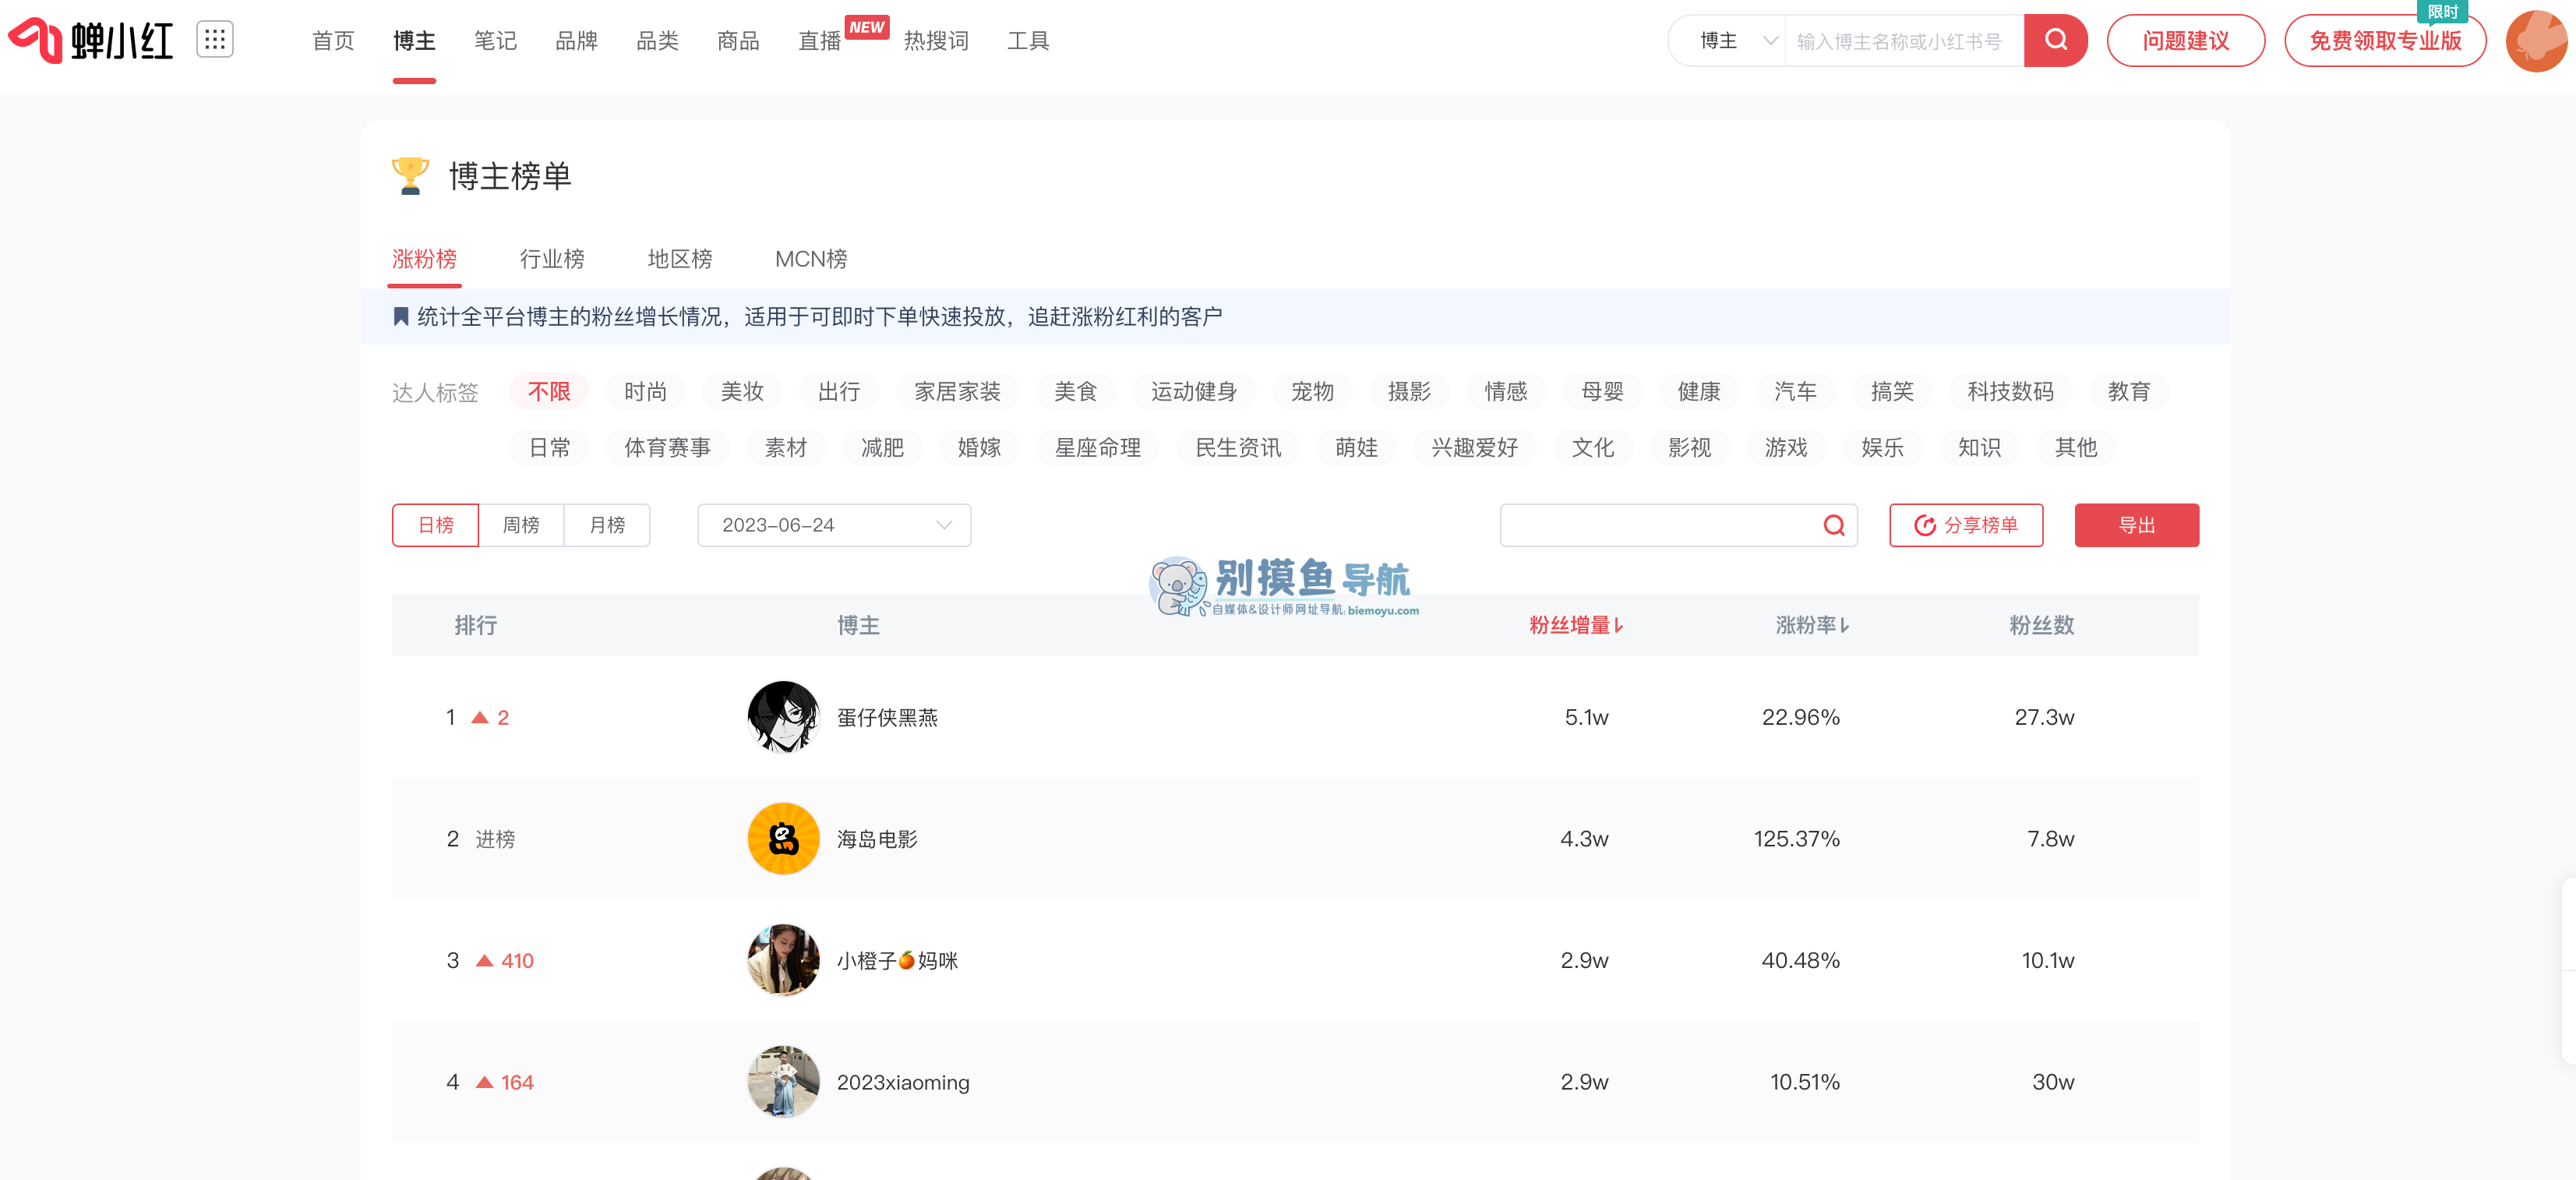Click 海岛电影's avatar thumbnail
The height and width of the screenshot is (1180, 2576).
[783, 838]
